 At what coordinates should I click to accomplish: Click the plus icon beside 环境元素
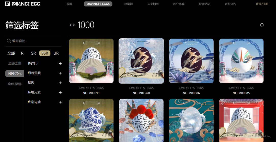click(x=60, y=92)
